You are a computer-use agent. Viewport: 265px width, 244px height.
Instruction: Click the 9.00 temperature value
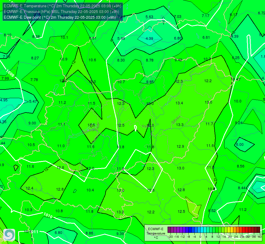[x=32, y=123]
